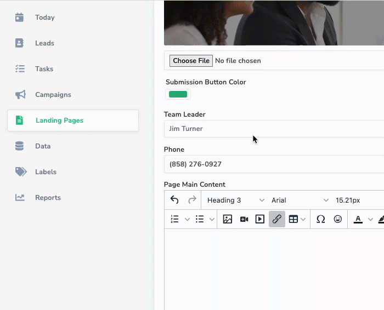384x310 pixels.
Task: Insert a table in the editor
Action: coord(293,219)
